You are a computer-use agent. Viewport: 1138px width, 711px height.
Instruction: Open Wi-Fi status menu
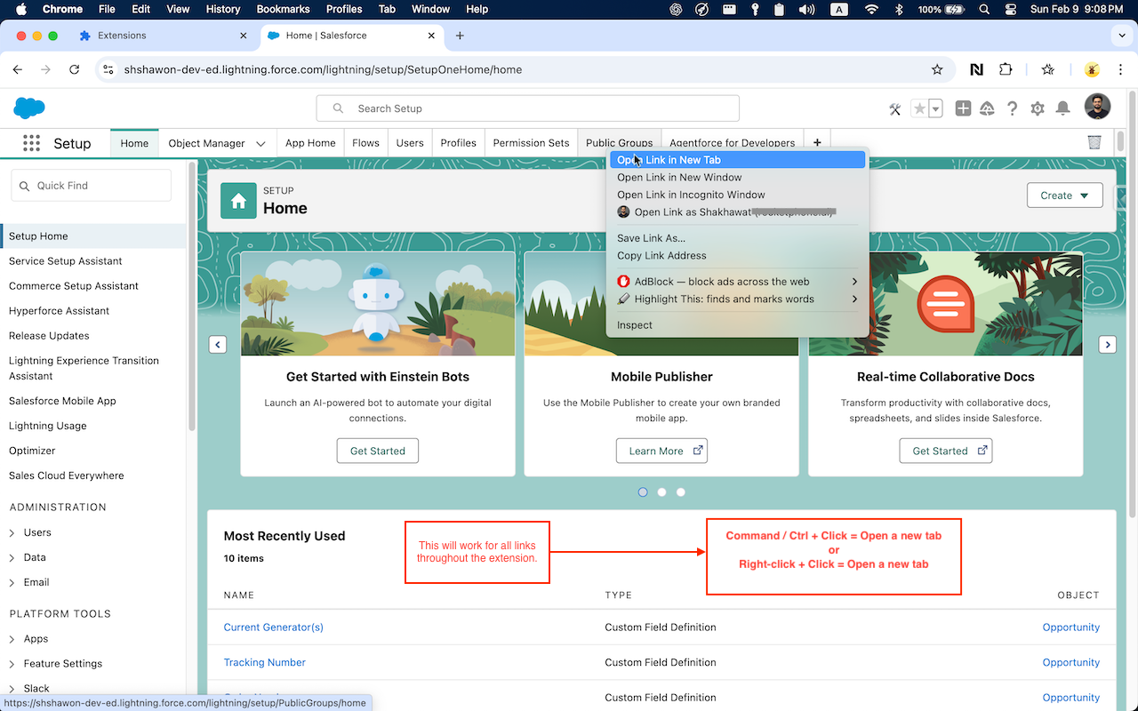pos(871,9)
